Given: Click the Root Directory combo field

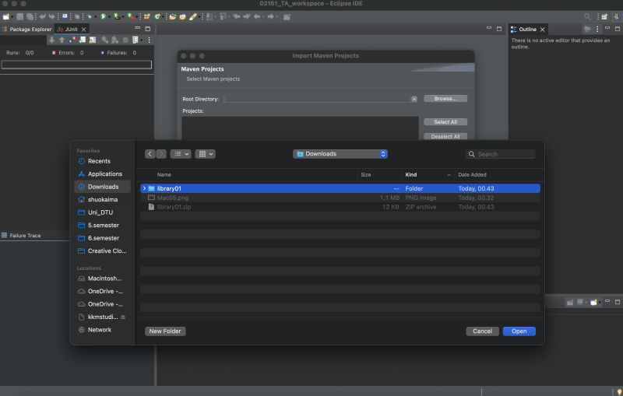Looking at the screenshot, I should pos(320,99).
